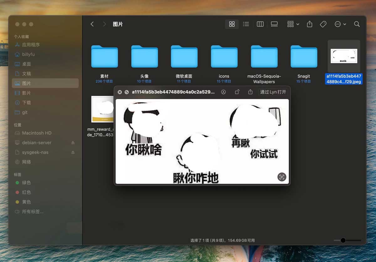This screenshot has width=376, height=262.
Task: Eject the debian-server volume
Action: 73,143
